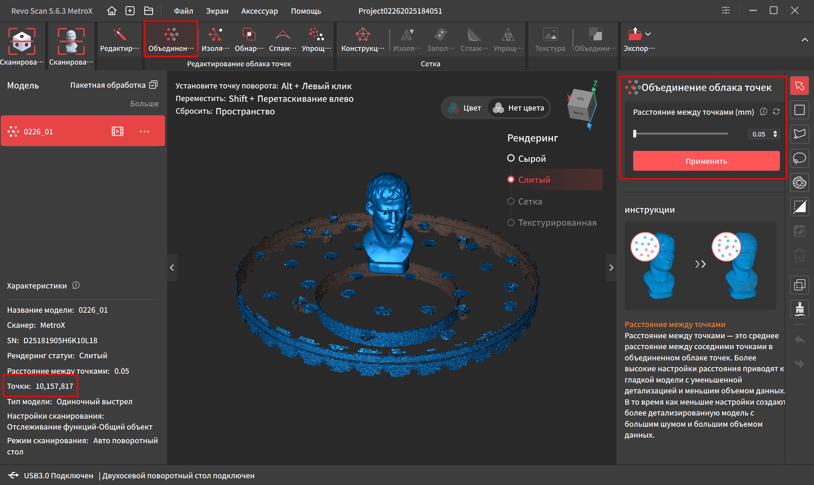The height and width of the screenshot is (485, 814).
Task: Click the Simplify point cloud tool
Action: coord(316,40)
